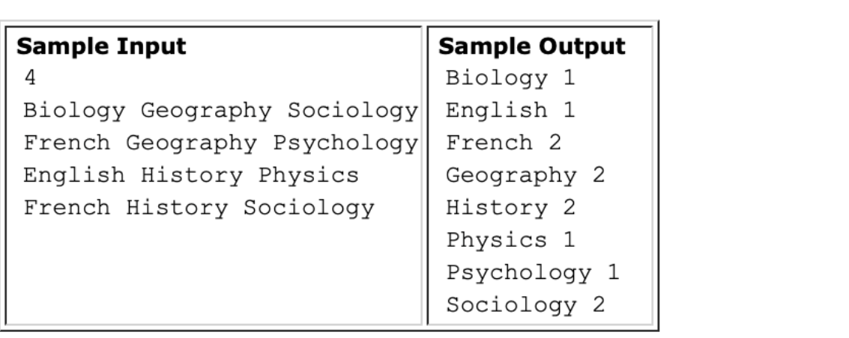The image size is (849, 338).
Task: Click the Psychology 1 output line
Action: (532, 273)
